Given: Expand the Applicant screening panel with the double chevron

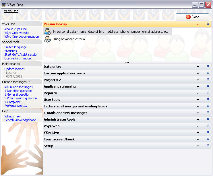Looking at the screenshot, I should click(208, 86).
